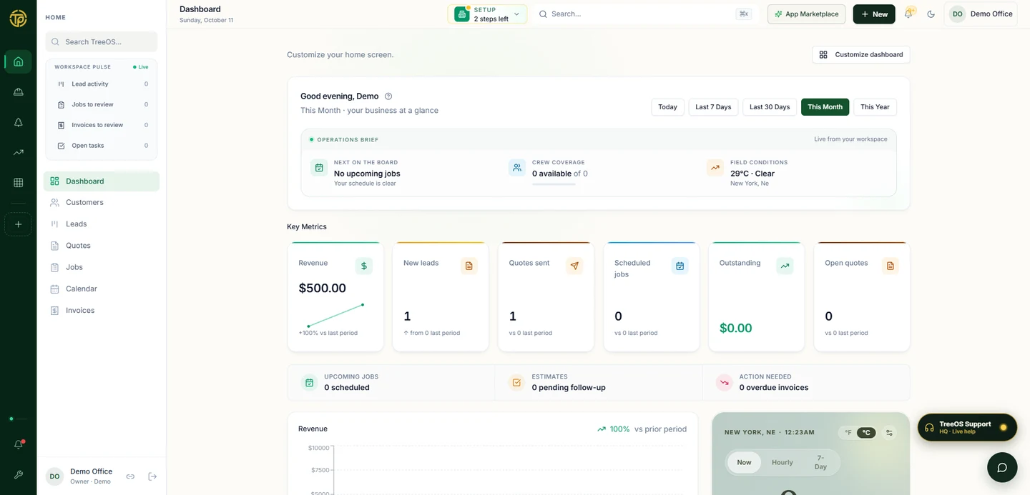
Task: Open Lead activity in Workspace Pulse
Action: (102, 84)
